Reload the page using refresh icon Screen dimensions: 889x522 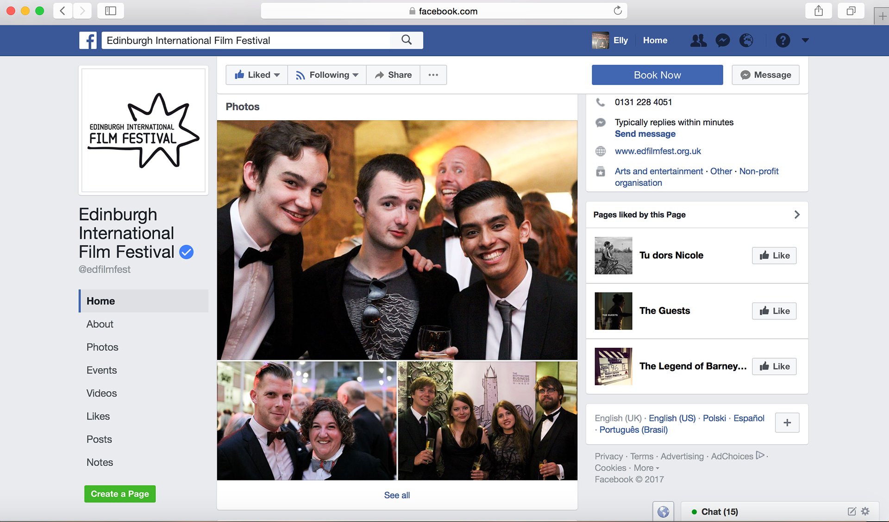[x=618, y=11]
